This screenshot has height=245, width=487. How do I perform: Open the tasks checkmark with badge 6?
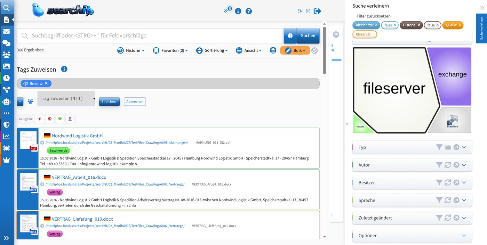(227, 10)
